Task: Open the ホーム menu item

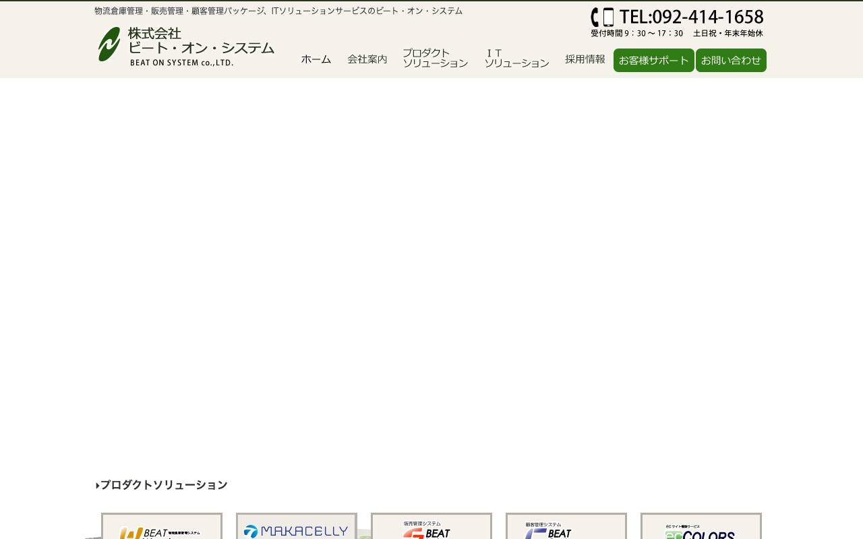Action: pos(316,59)
